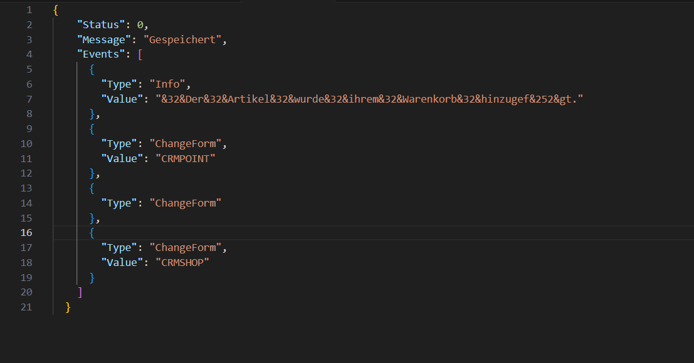This screenshot has height=363, width=694.
Task: Click the long Warenkorb message string
Action: pos(369,99)
